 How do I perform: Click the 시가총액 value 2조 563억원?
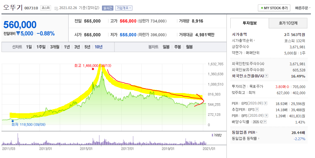[294, 35]
